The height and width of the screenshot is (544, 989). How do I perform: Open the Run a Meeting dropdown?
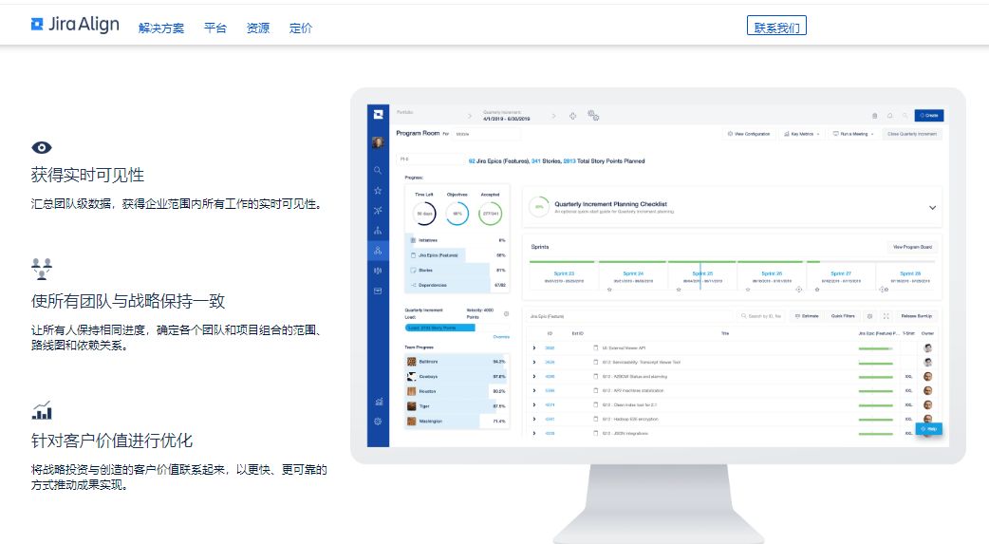click(x=852, y=134)
